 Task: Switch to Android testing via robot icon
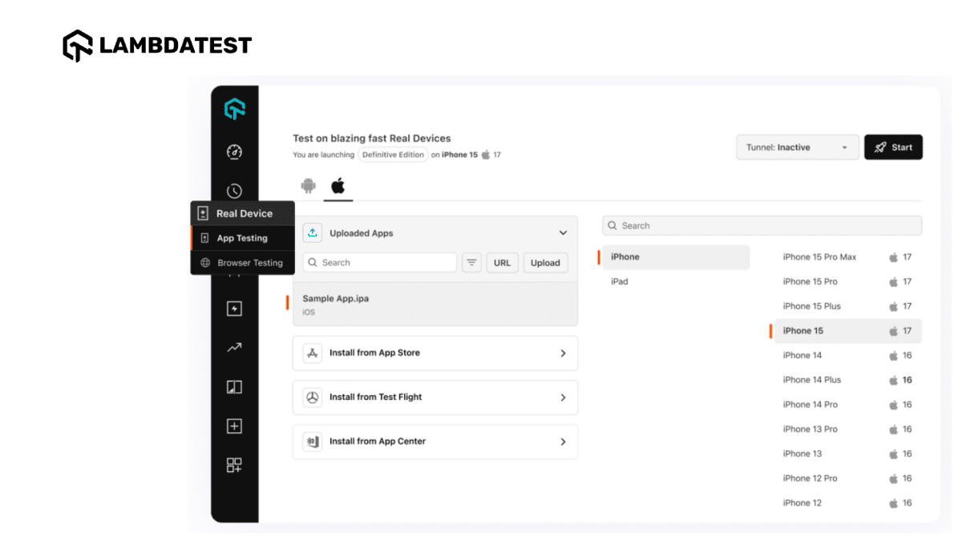(x=309, y=185)
